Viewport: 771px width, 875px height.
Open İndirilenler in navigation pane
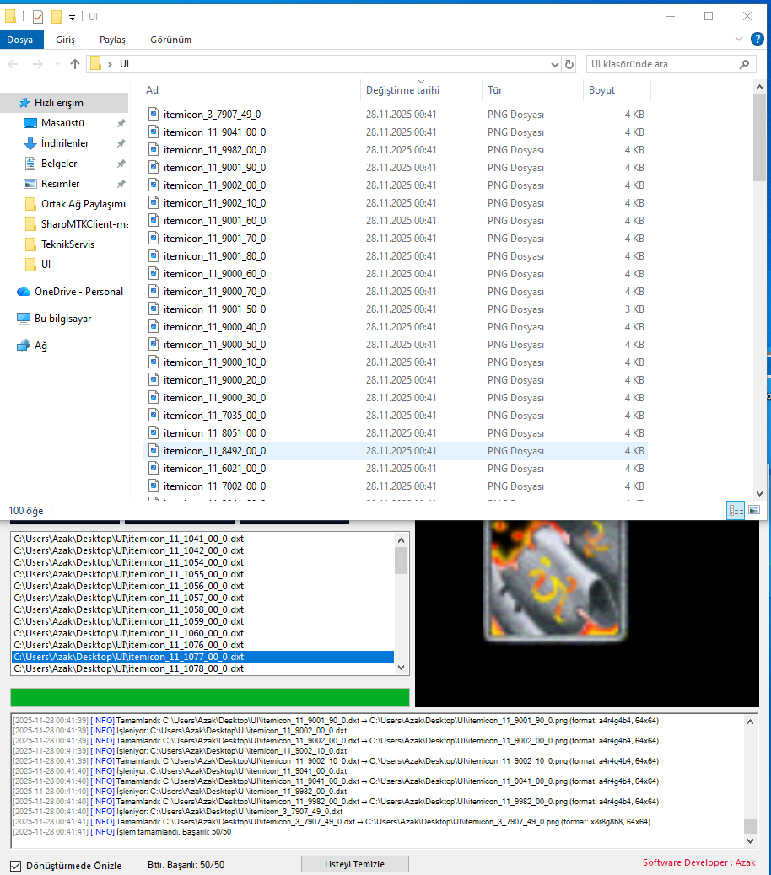[x=64, y=143]
